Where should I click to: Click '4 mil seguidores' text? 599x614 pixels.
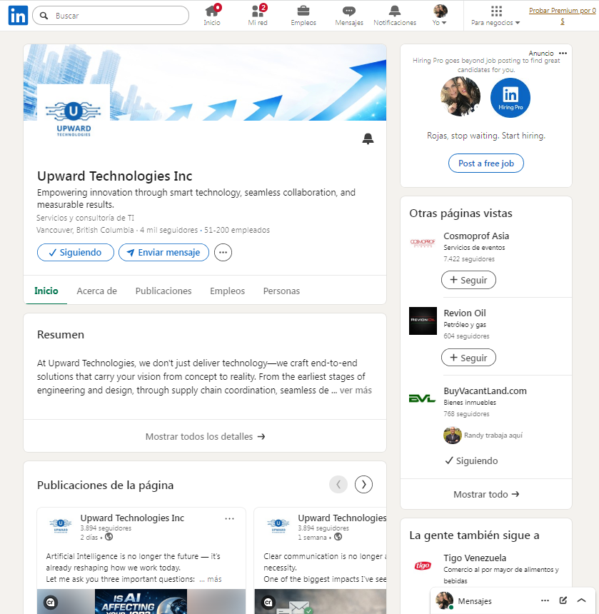(x=169, y=230)
